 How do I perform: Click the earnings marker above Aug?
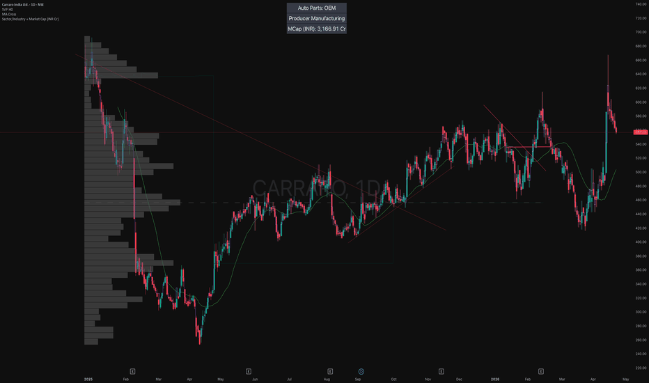point(330,371)
